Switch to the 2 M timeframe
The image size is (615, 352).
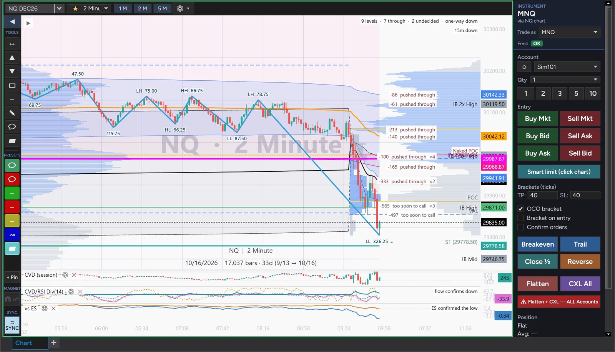point(142,8)
